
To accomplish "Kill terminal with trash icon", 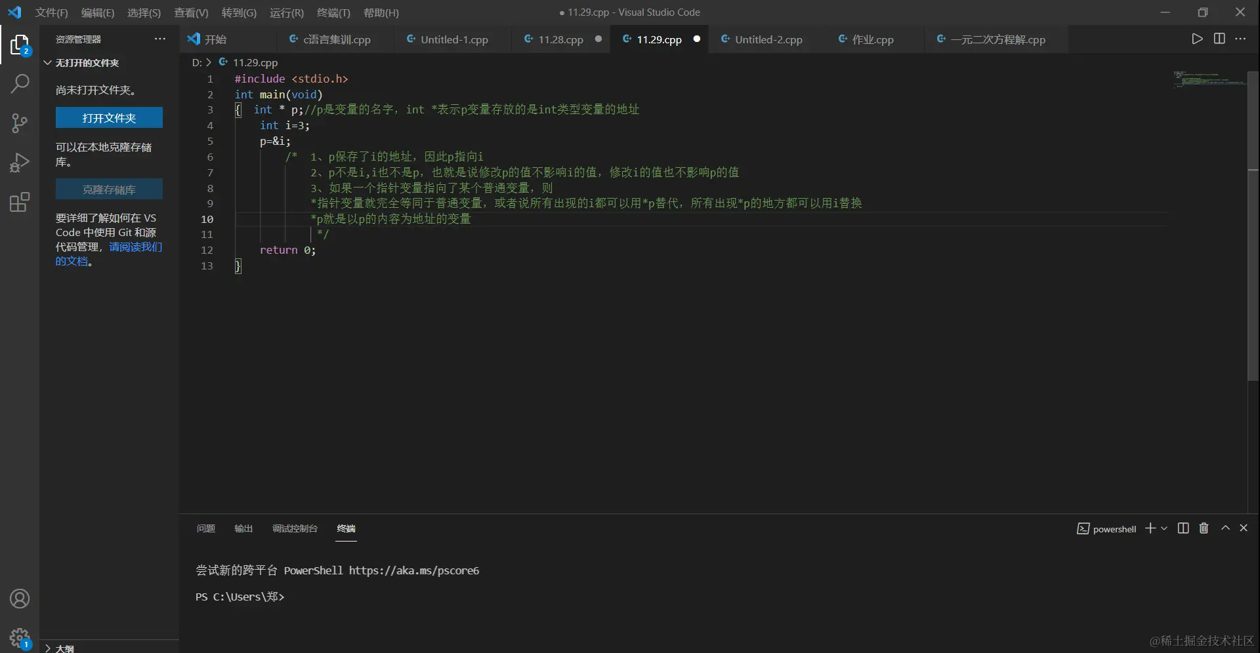I will coord(1204,528).
